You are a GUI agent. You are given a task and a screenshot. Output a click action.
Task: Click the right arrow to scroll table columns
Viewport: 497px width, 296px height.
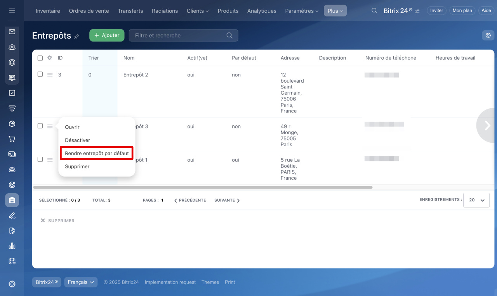tap(487, 125)
